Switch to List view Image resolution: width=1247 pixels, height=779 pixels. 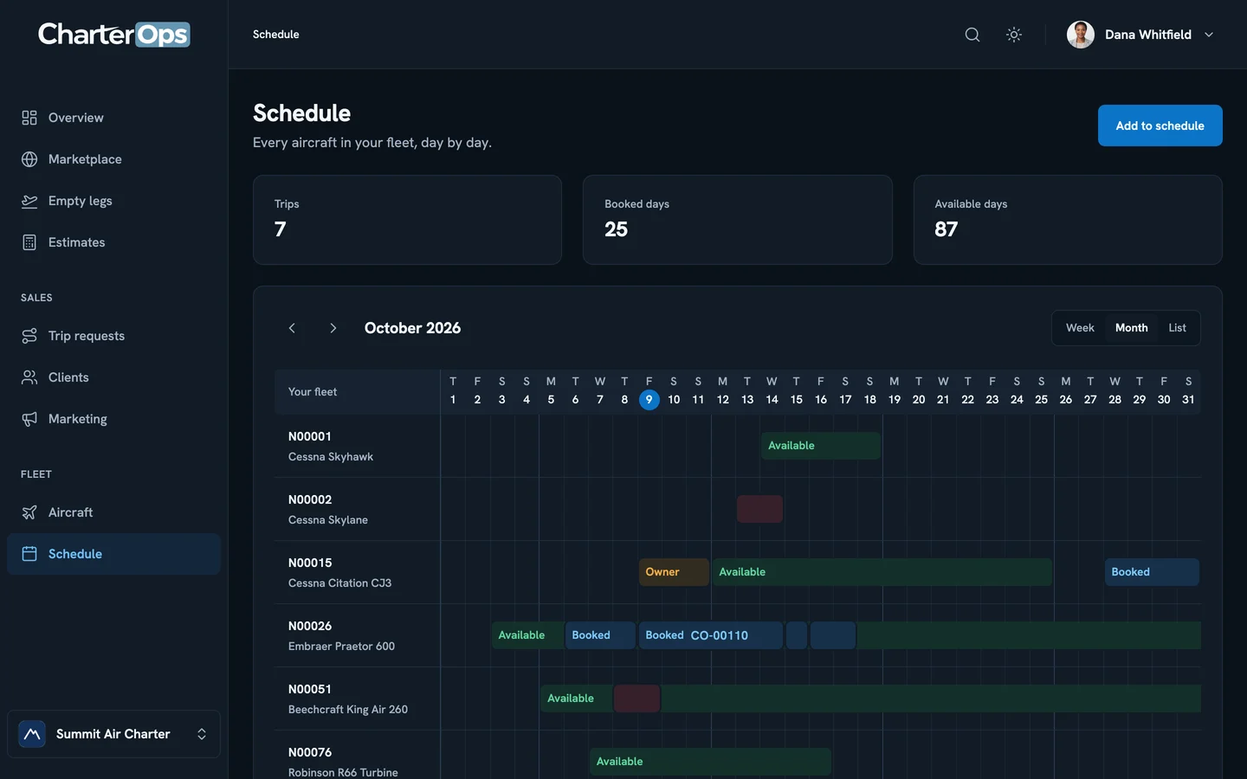(x=1177, y=328)
